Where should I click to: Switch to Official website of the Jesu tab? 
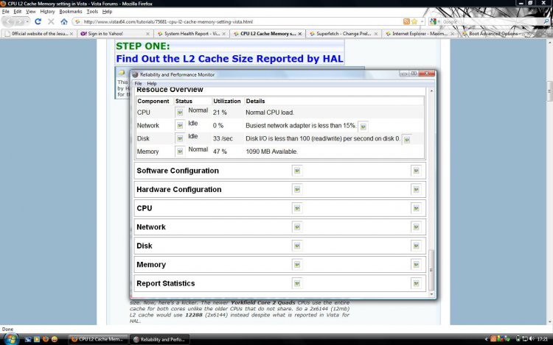click(39, 34)
